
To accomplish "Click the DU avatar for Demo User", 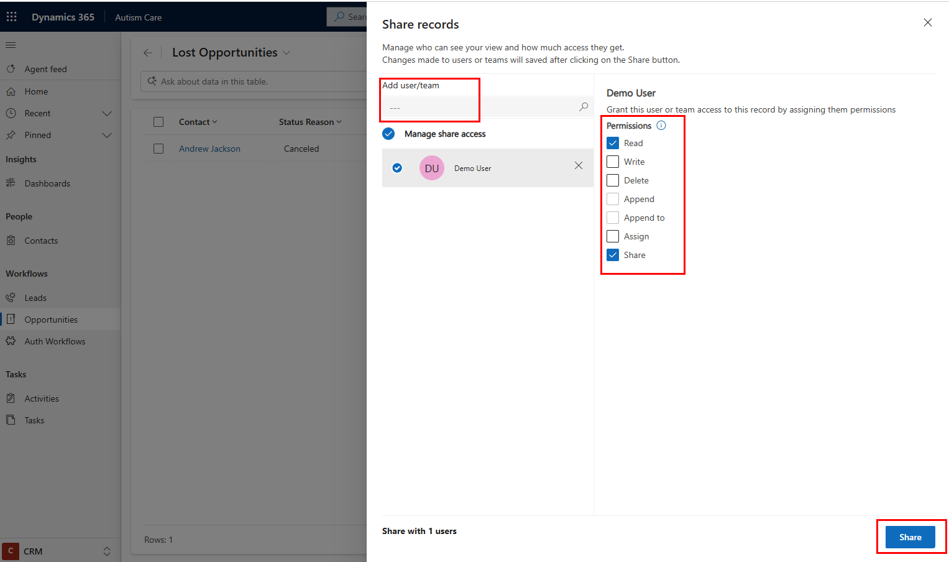I will click(431, 168).
